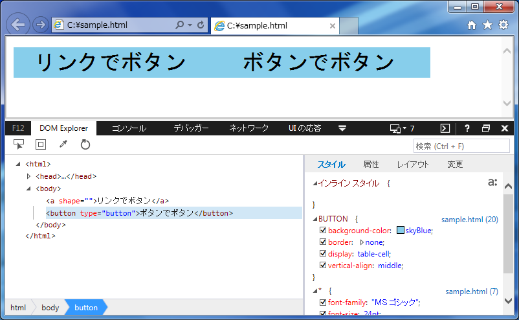Click the search box 検索 (Ctrl + F)
Screen dimensions: 519x320
point(461,146)
